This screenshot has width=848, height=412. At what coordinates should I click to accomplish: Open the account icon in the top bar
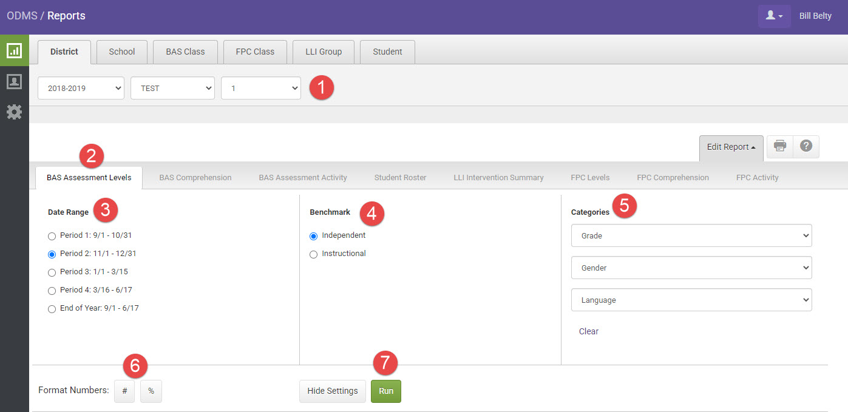[x=774, y=15]
